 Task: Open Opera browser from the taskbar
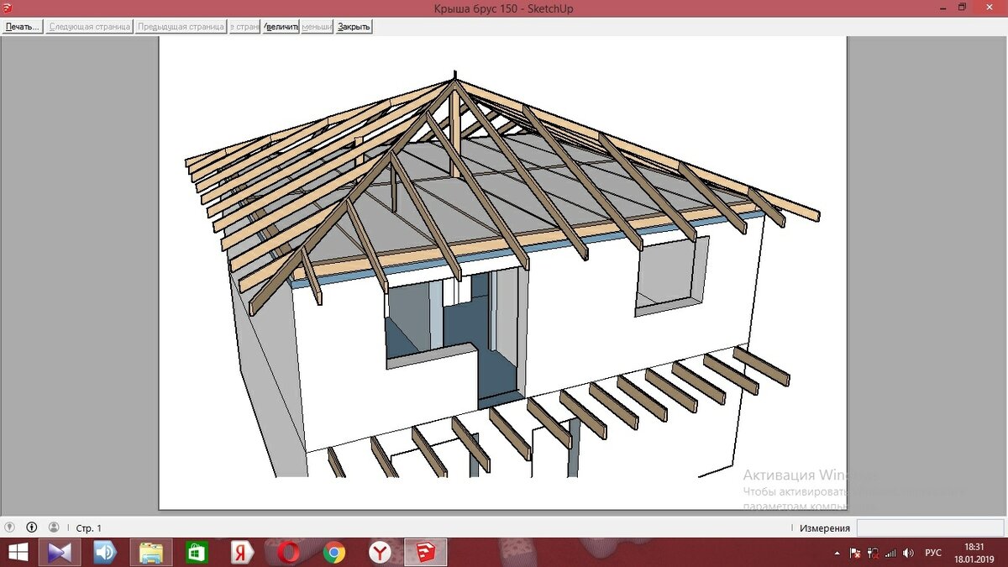click(288, 553)
